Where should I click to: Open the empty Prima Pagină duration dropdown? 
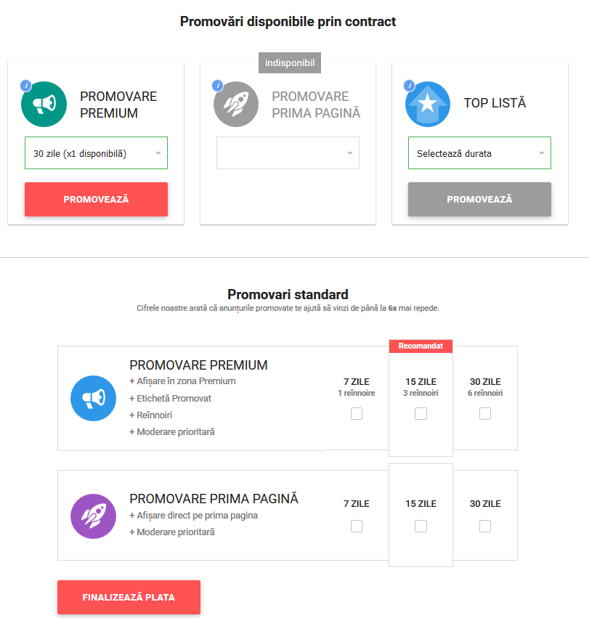[x=288, y=153]
